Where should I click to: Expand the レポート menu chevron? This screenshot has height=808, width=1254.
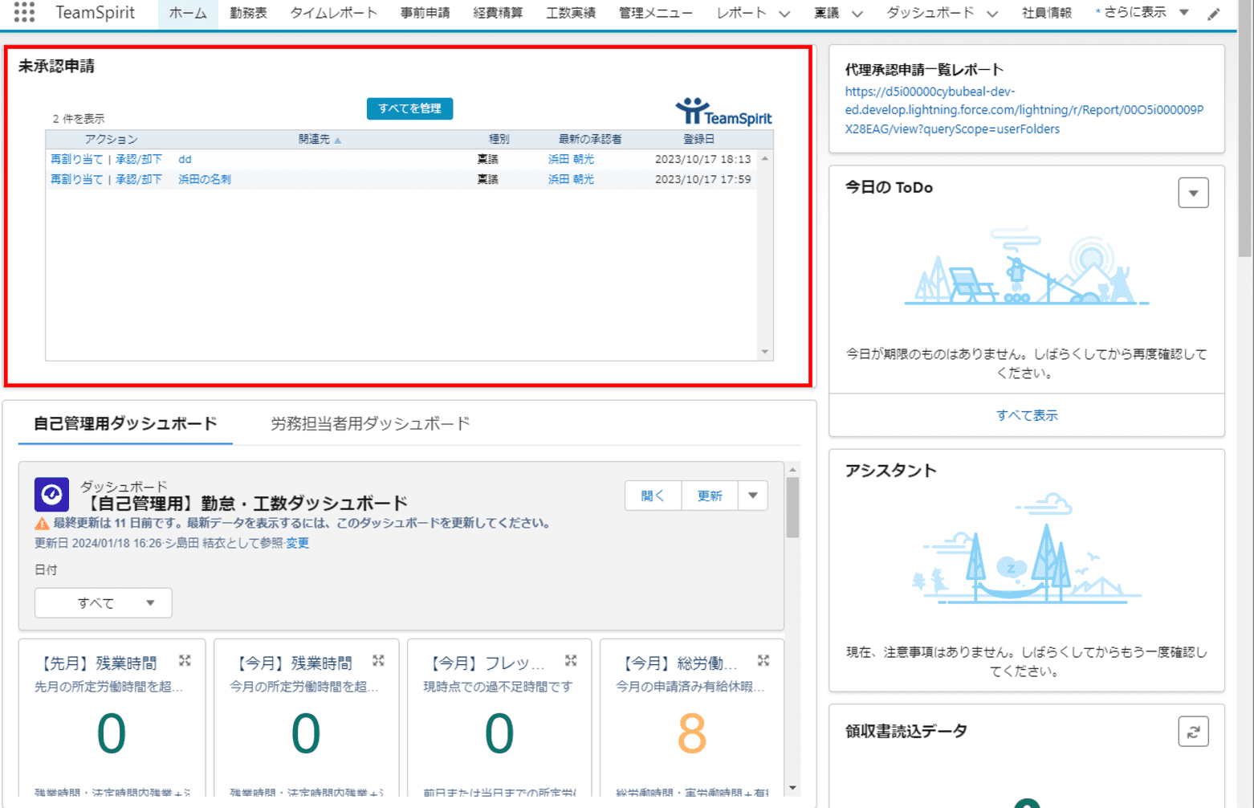[x=784, y=14]
